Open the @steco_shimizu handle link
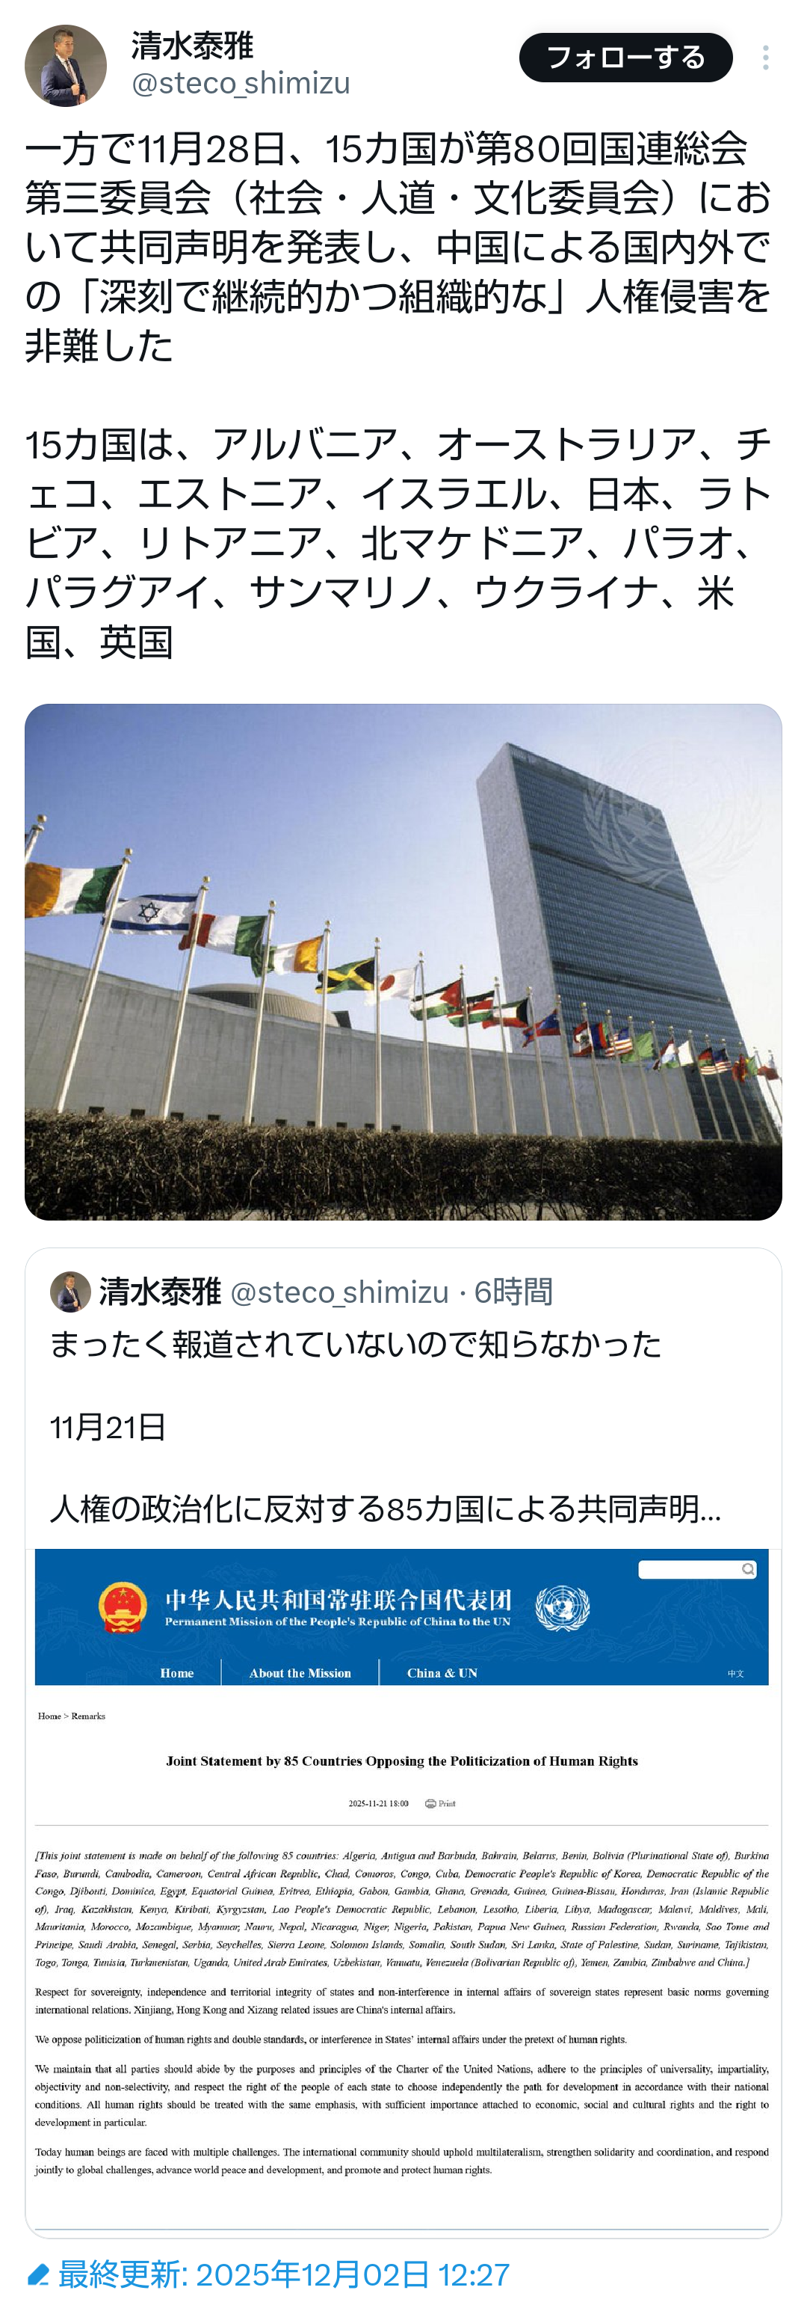Image resolution: width=807 pixels, height=2317 pixels. pos(241,83)
